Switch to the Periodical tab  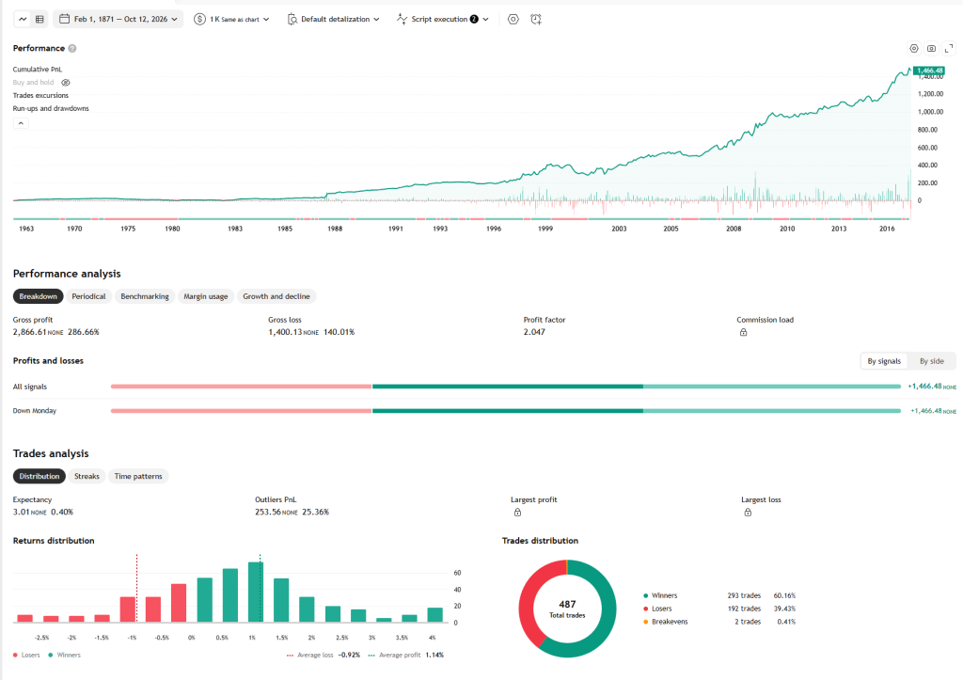pos(88,296)
